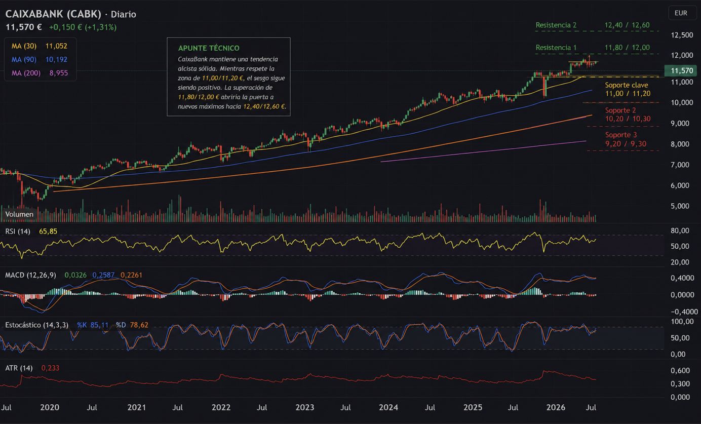Click the CAIXABANK (CABK) chart title
The height and width of the screenshot is (424, 701).
[x=53, y=14]
